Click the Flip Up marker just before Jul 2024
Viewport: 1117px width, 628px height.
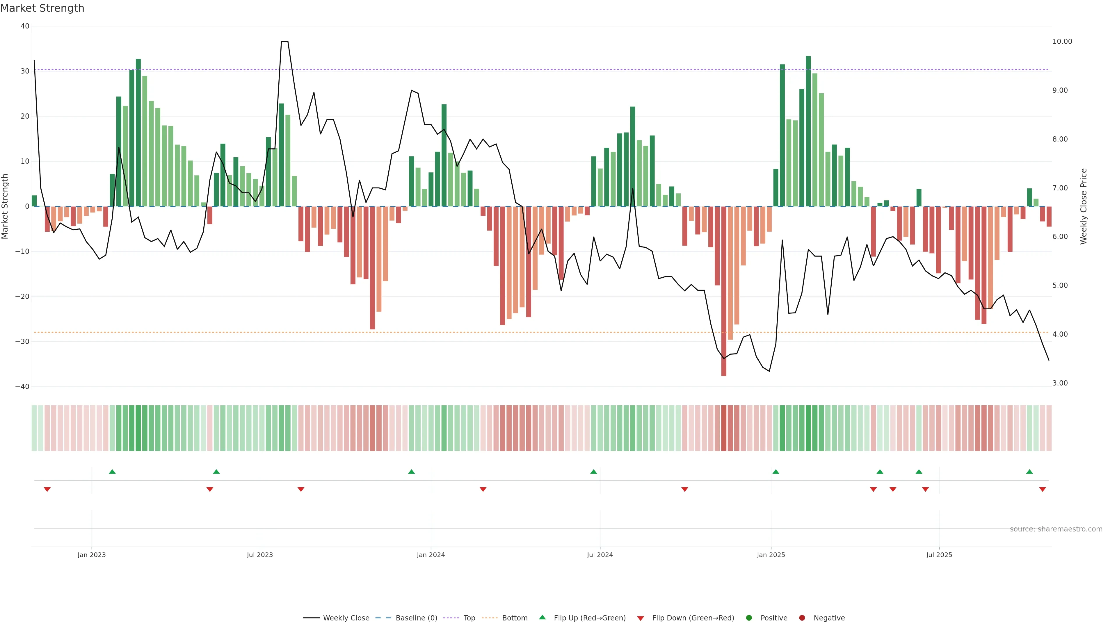[x=594, y=472]
